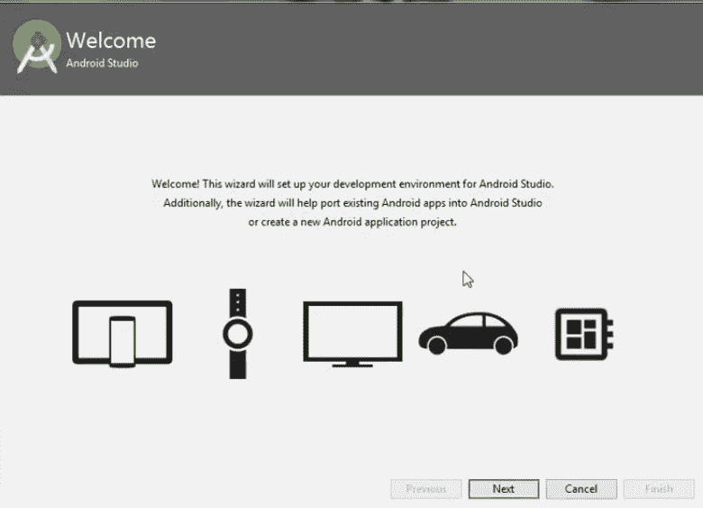Click the Android Studio logo icon
Image resolution: width=703 pixels, height=508 pixels.
[x=37, y=47]
